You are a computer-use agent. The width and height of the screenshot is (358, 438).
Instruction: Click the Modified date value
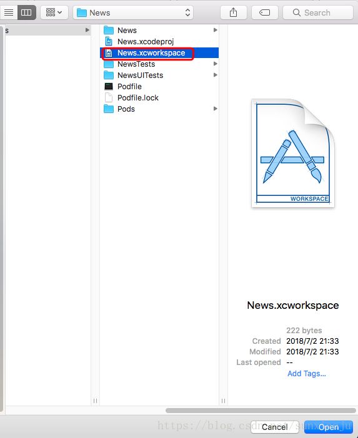pos(312,352)
